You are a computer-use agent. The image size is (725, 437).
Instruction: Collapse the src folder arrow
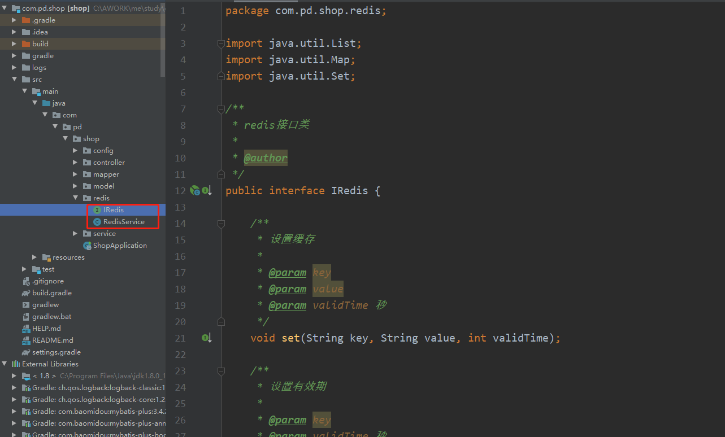14,80
